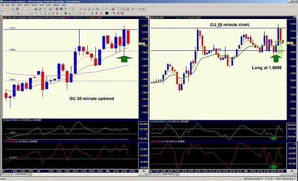This screenshot has width=298, height=181.
Task: Click the first clock icon in toolbar
Action: pos(103,9)
